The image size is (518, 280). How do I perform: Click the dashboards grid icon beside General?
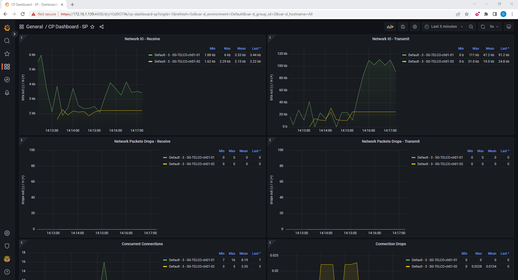click(x=22, y=27)
